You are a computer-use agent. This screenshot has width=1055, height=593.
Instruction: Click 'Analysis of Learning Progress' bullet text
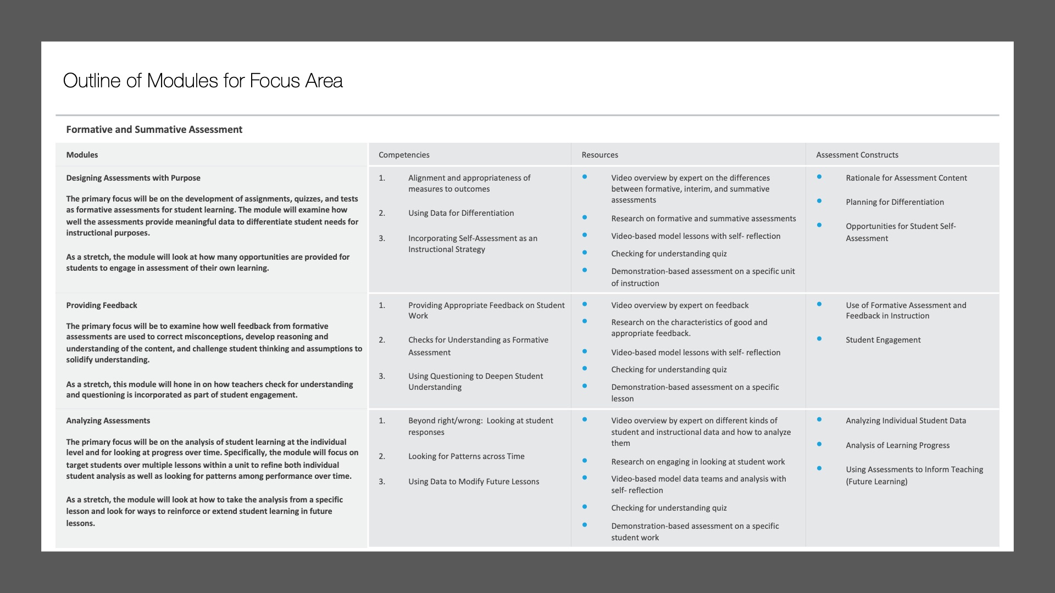tap(897, 445)
